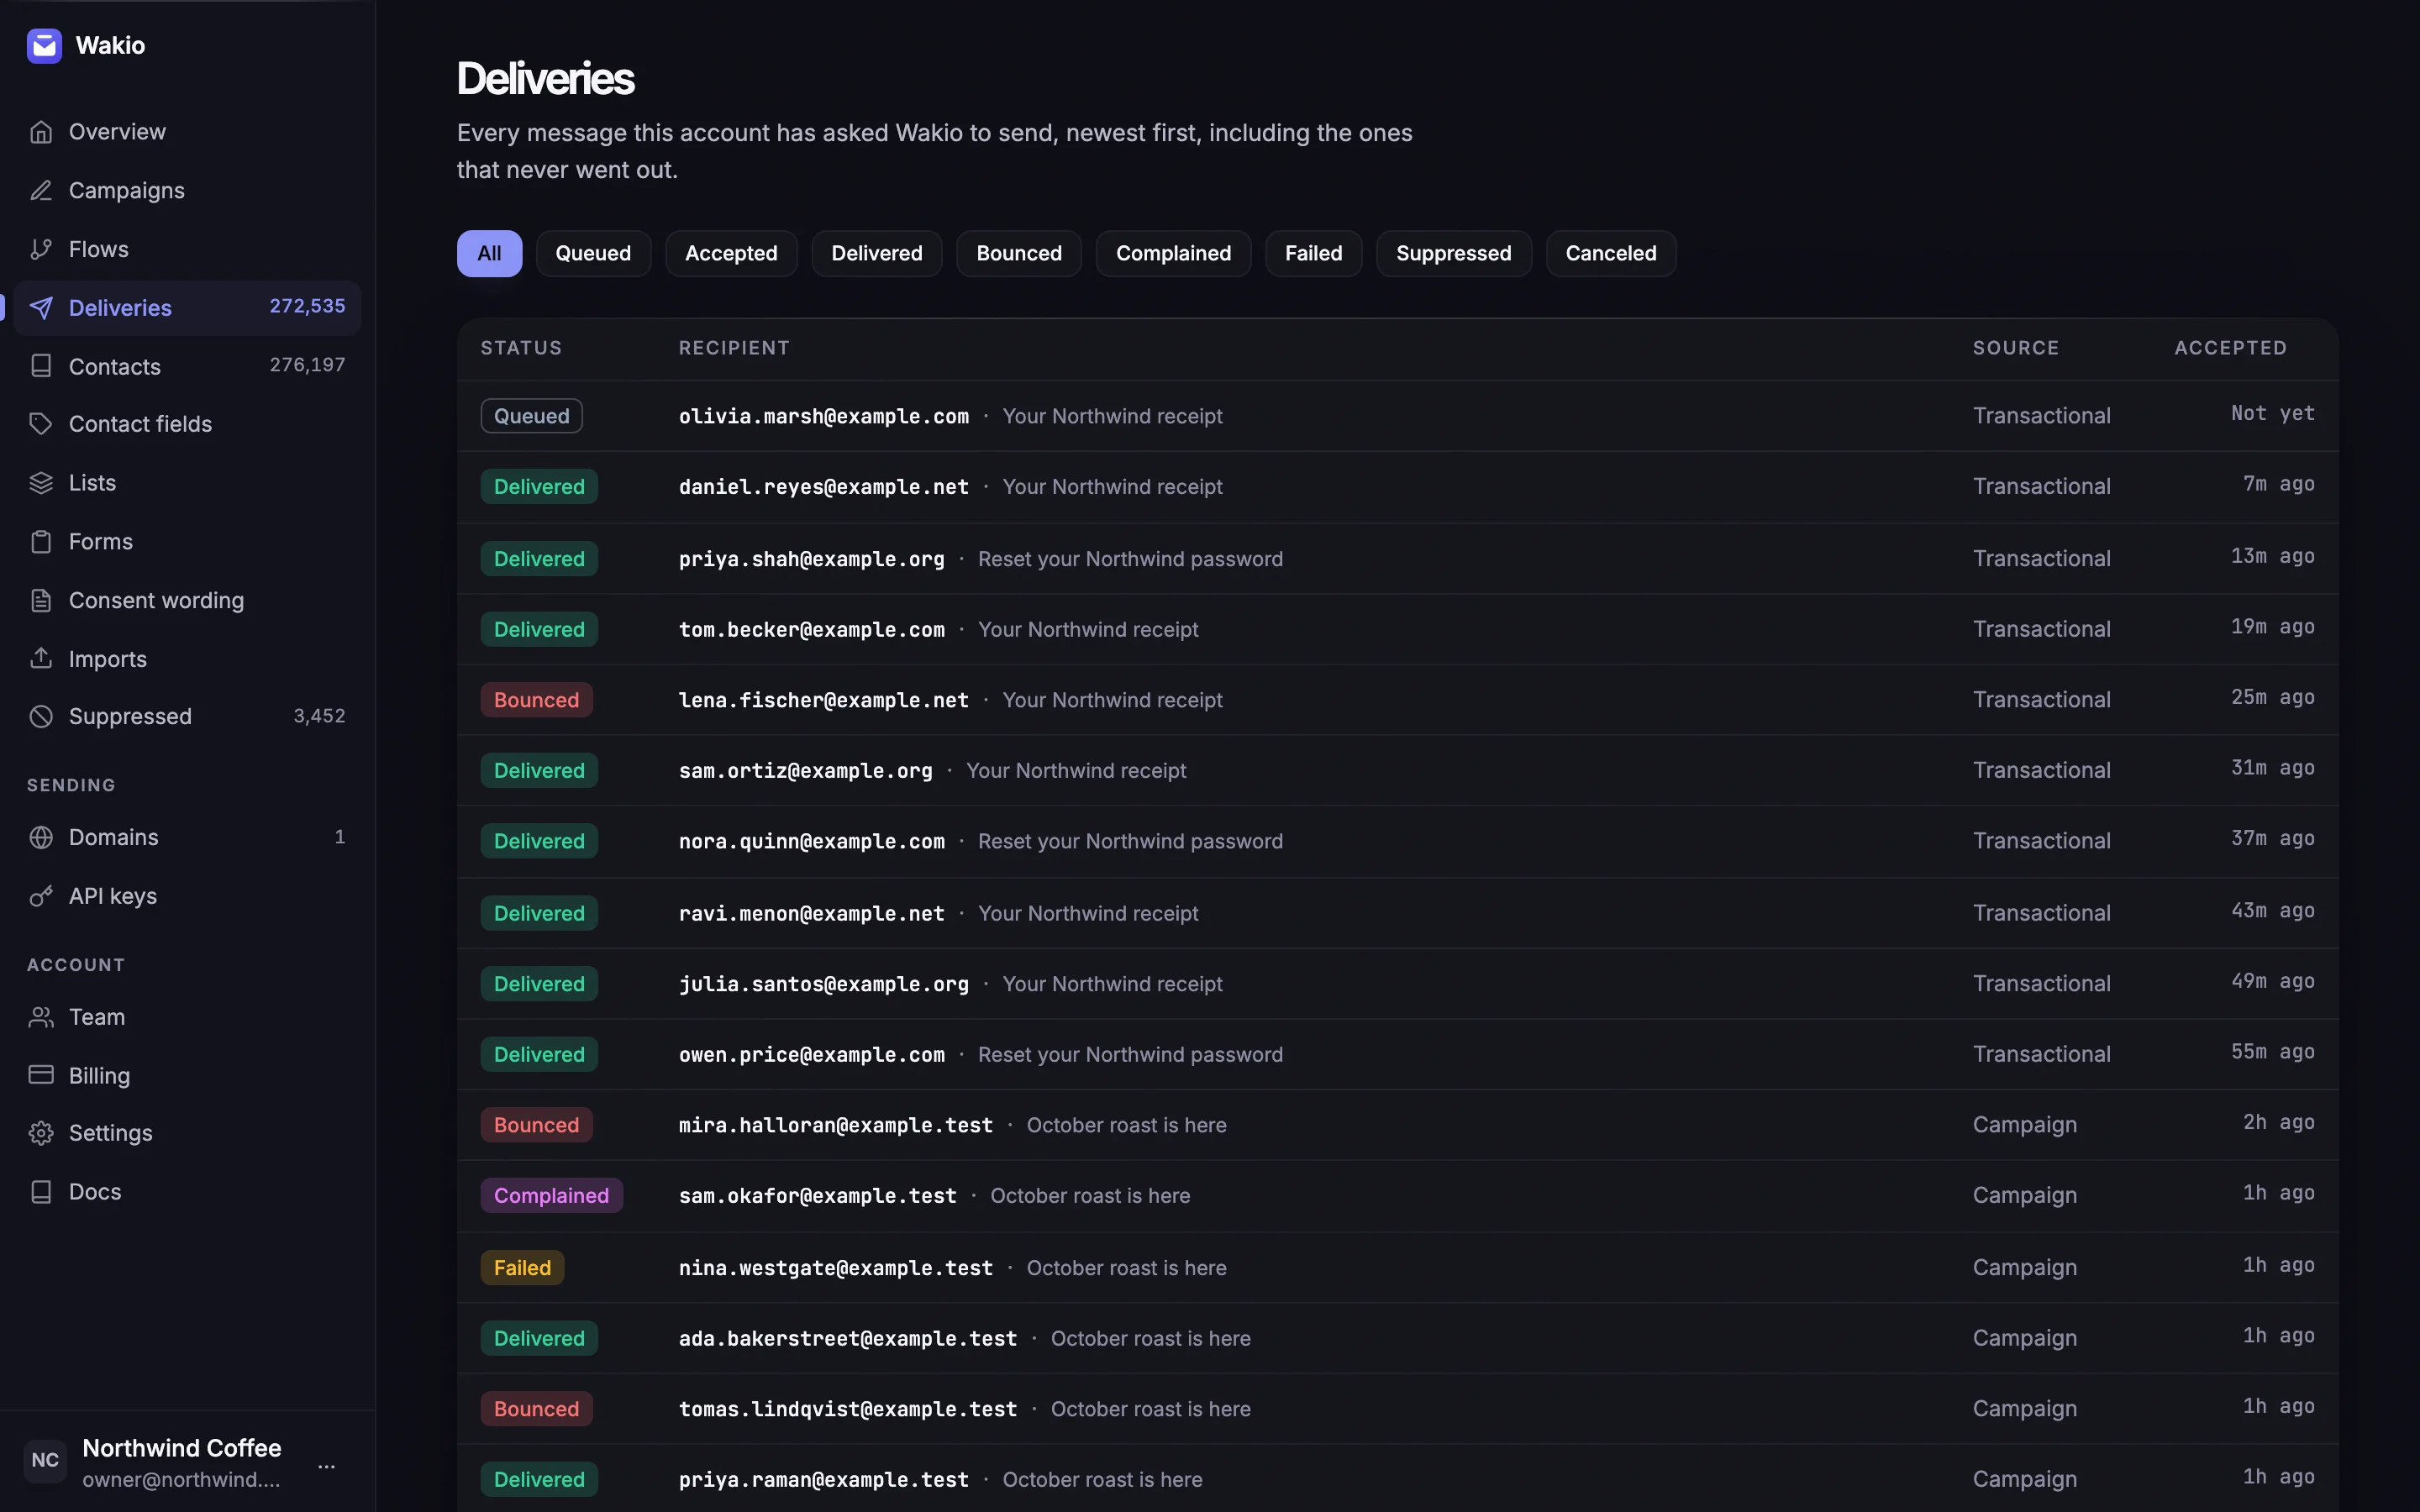
Task: Open Consent wording page
Action: 187,600
